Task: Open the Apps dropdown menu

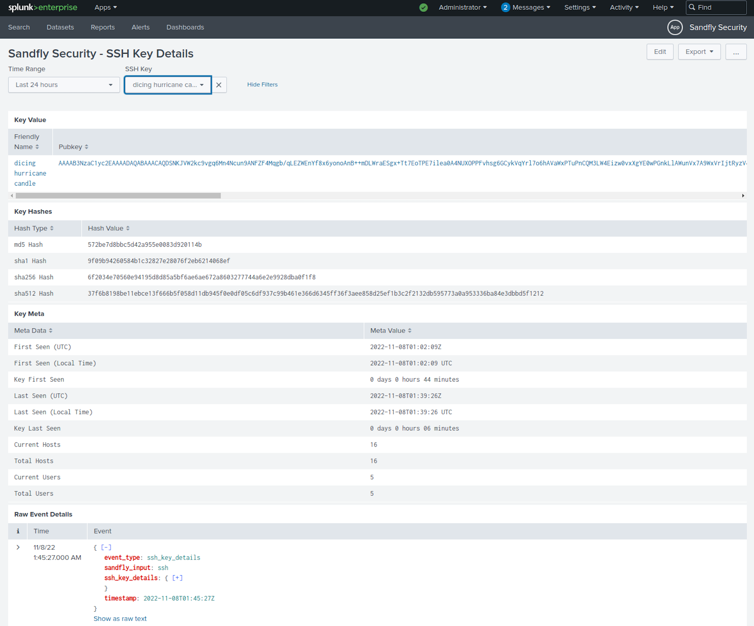Action: click(106, 7)
